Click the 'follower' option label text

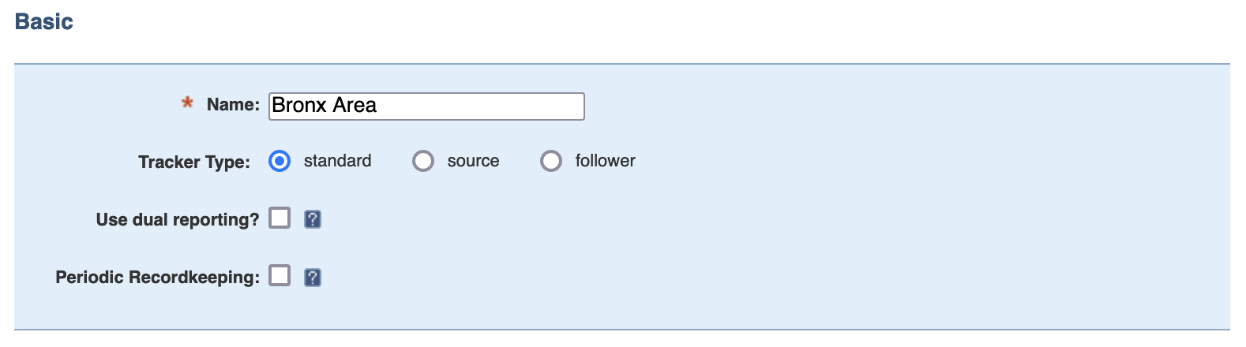coord(605,161)
